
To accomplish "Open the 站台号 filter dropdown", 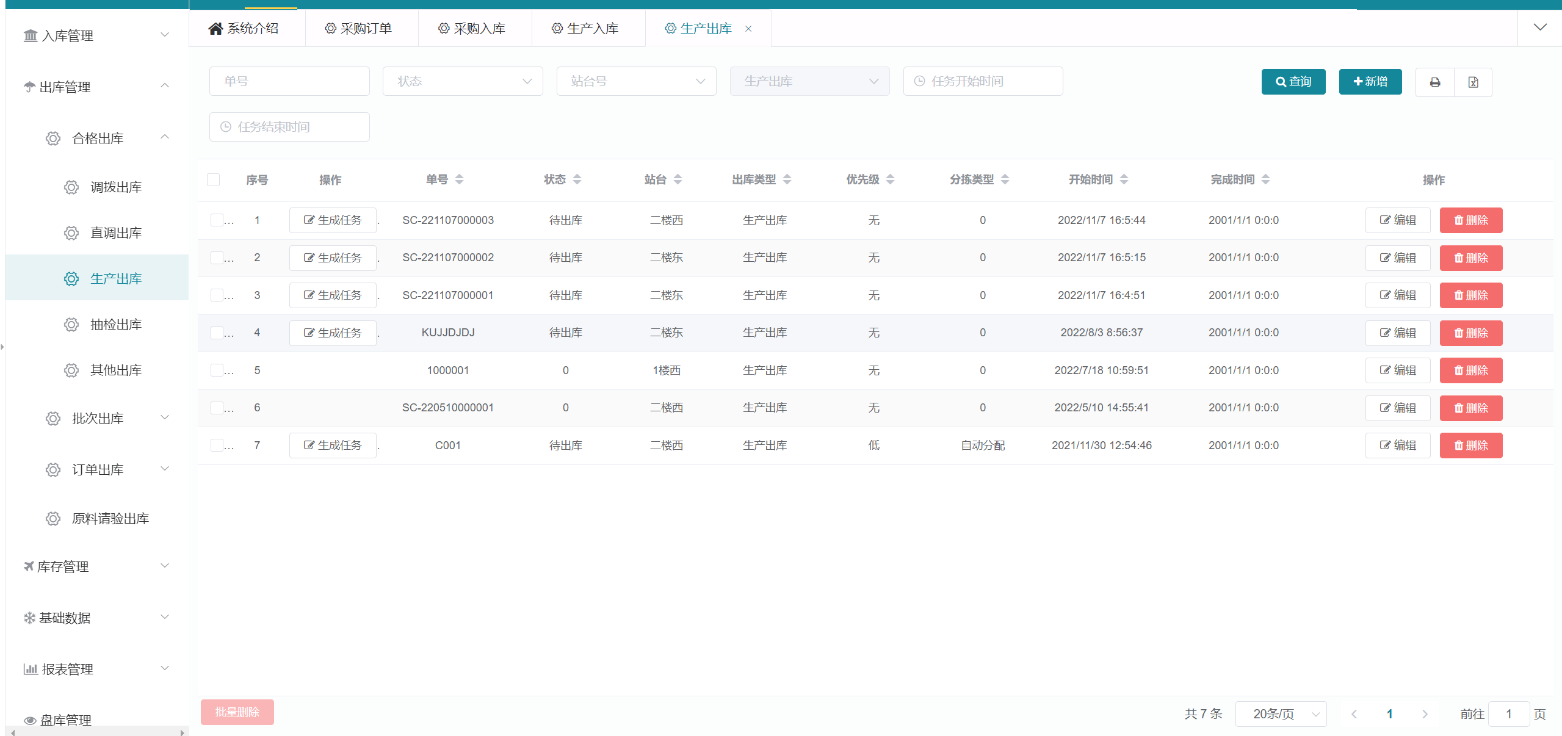I will click(x=636, y=81).
